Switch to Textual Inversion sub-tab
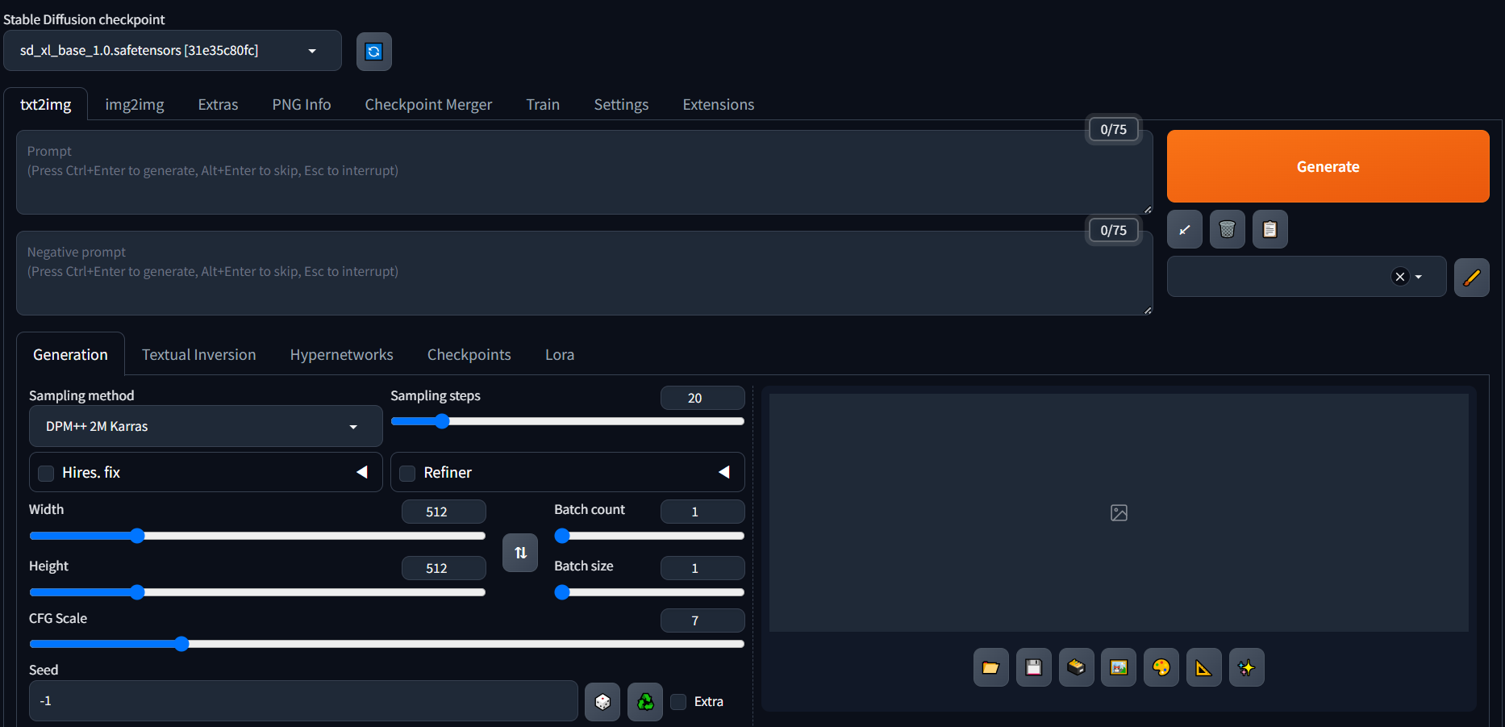This screenshot has height=727, width=1505. coord(199,355)
